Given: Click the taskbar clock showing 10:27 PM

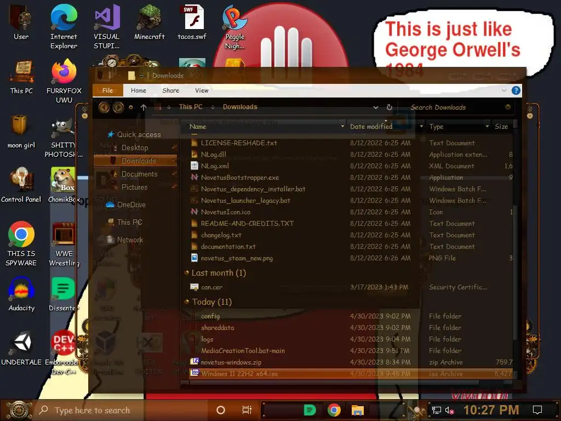Looking at the screenshot, I should click(x=491, y=410).
